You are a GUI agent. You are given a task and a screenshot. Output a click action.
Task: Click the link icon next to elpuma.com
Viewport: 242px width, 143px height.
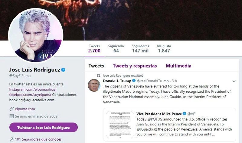tap(11, 108)
